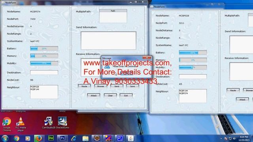Viewport: 253px width, 142px height.
Task: Open VLC media player desktop shortcut
Action: (21, 124)
